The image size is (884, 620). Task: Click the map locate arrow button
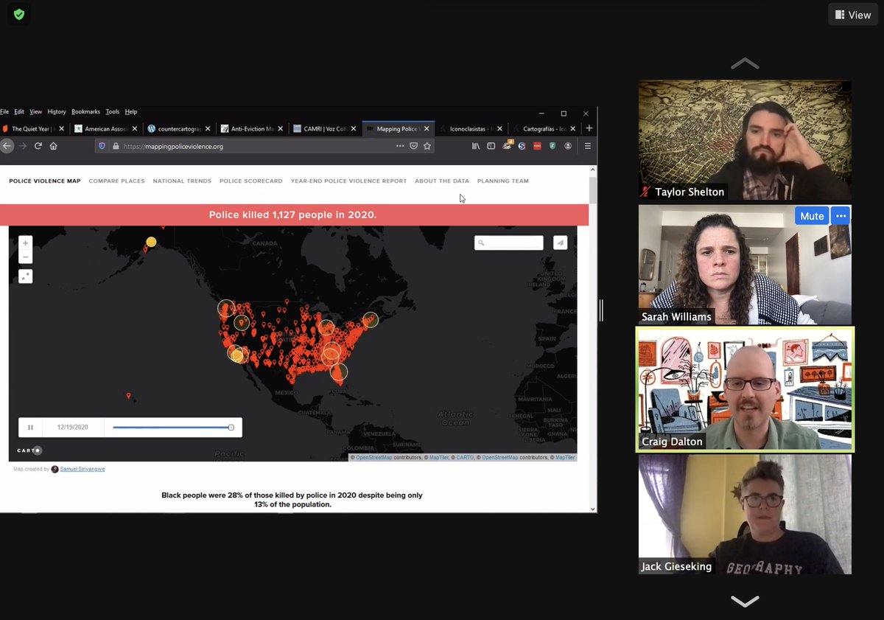[x=560, y=243]
